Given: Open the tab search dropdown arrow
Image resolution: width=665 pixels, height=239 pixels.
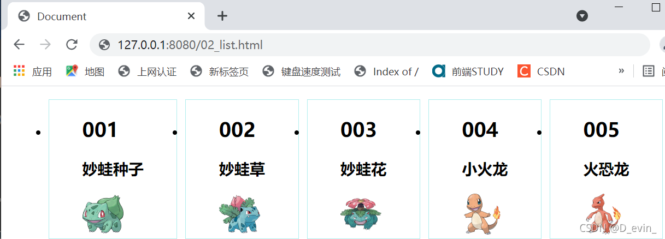Looking at the screenshot, I should point(582,16).
